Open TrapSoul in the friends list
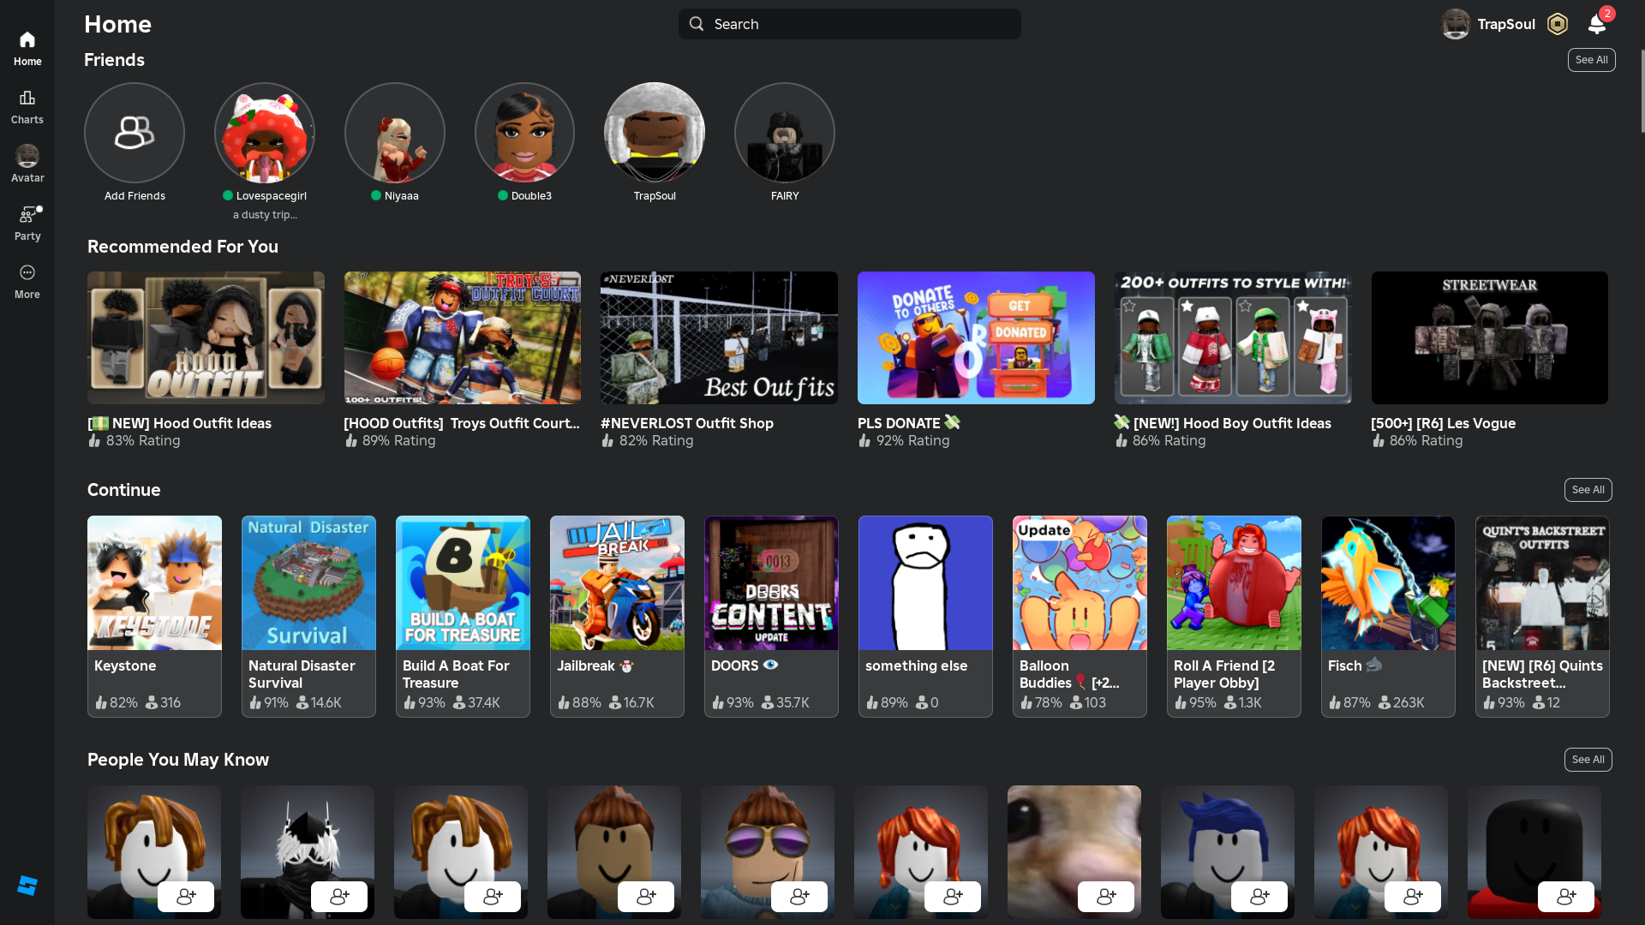Viewport: 1645px width, 925px height. pos(655,133)
